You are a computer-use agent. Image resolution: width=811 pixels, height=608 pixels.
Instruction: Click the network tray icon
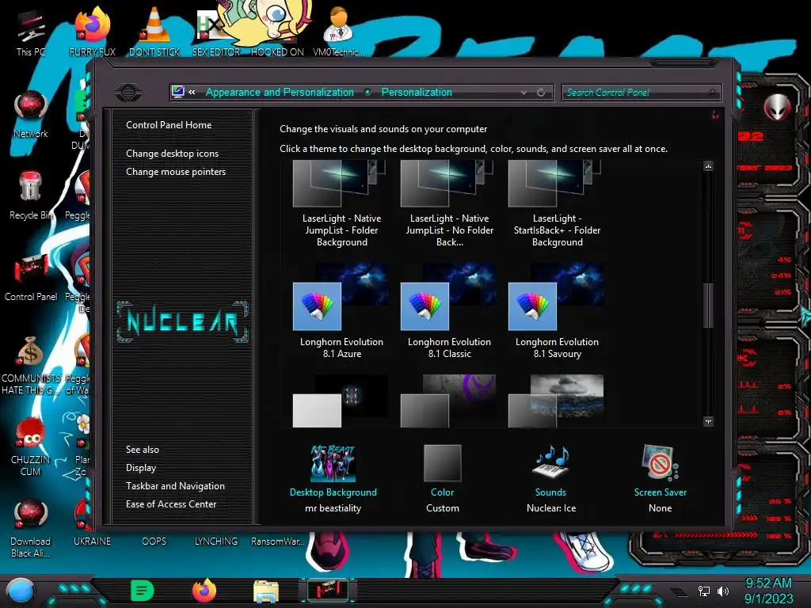(704, 591)
